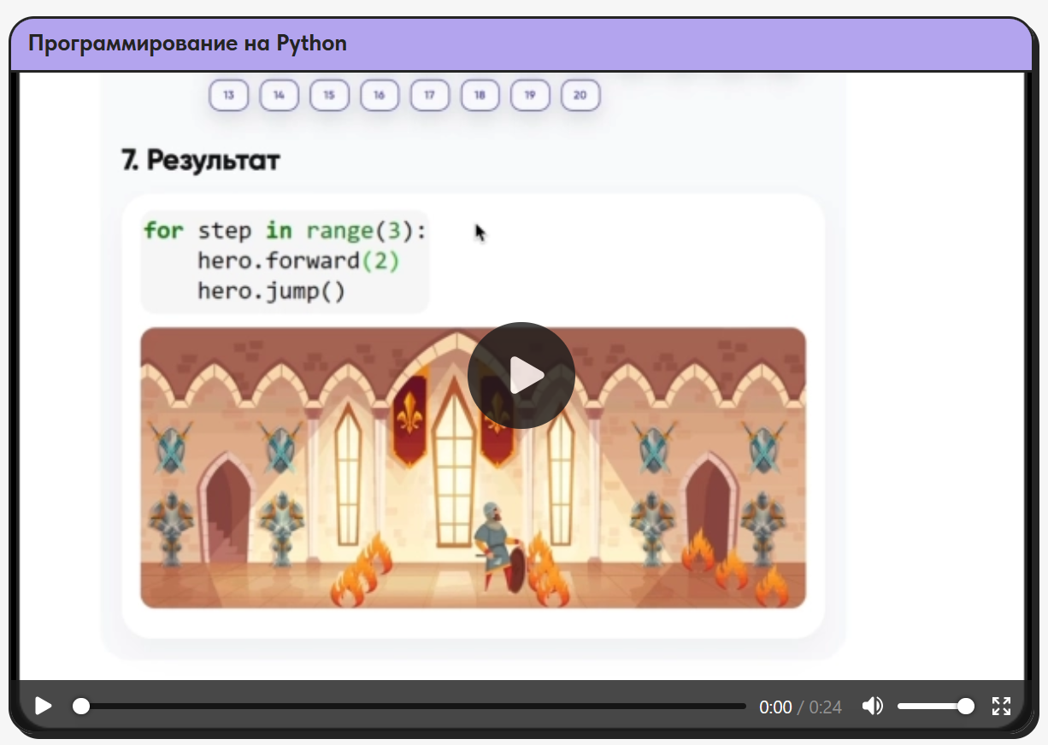Click the volume slider handle

click(x=966, y=706)
